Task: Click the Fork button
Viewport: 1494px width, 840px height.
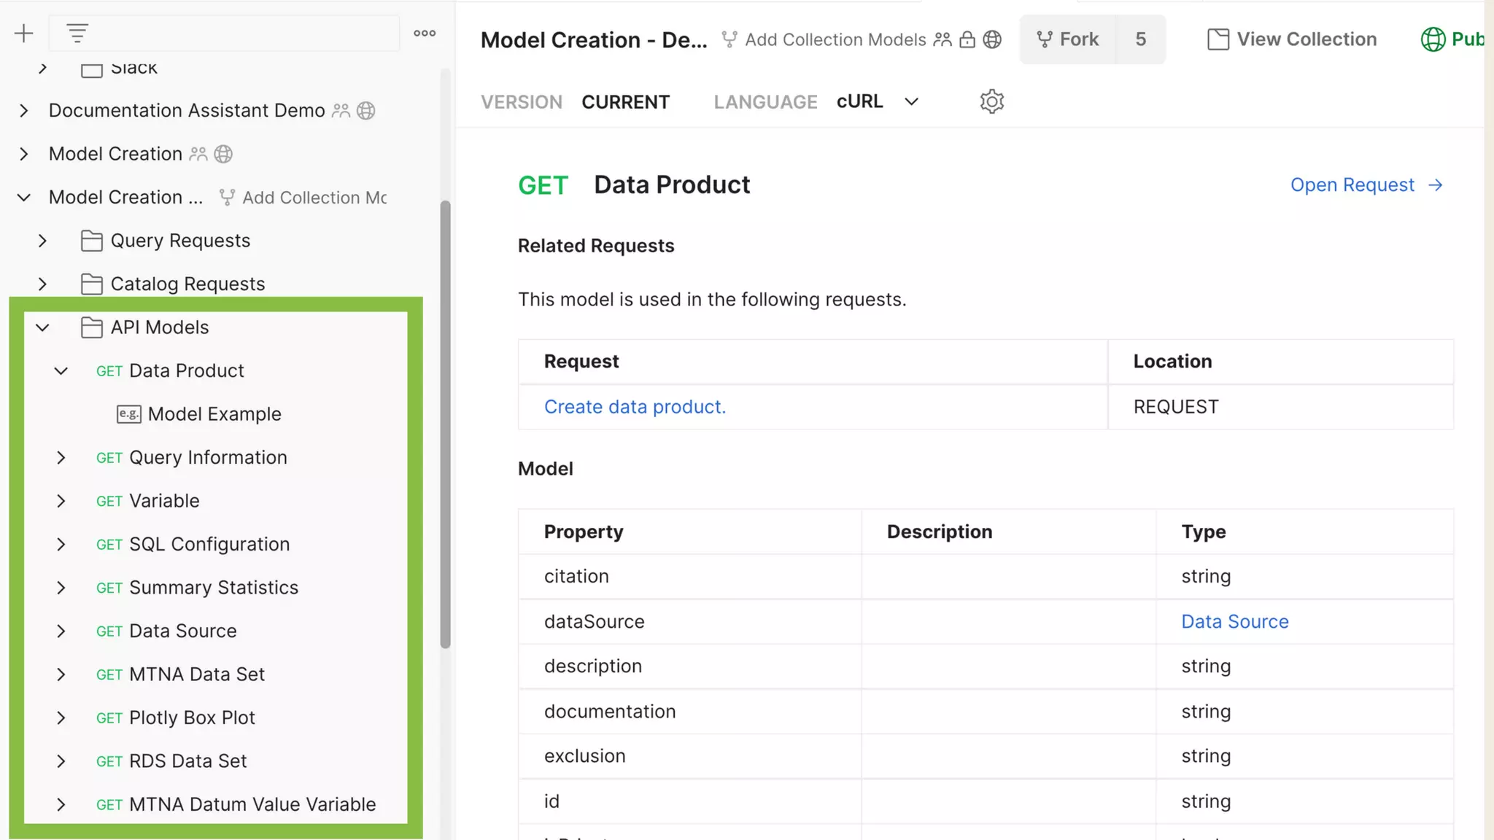Action: 1068,39
